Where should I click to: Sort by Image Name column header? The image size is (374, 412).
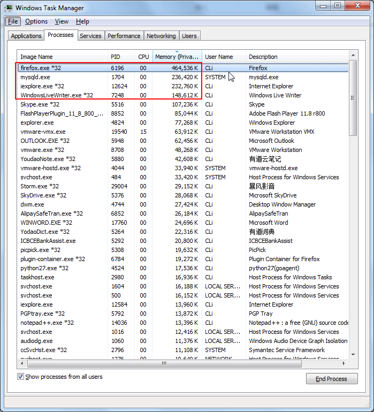[62, 57]
